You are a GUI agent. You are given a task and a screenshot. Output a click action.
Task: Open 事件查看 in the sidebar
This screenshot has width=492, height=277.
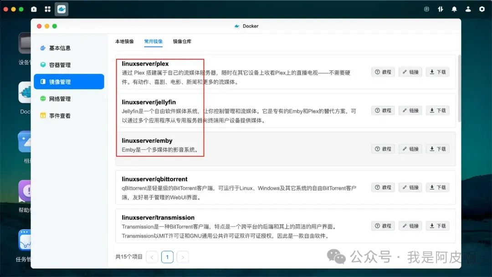[x=69, y=116]
